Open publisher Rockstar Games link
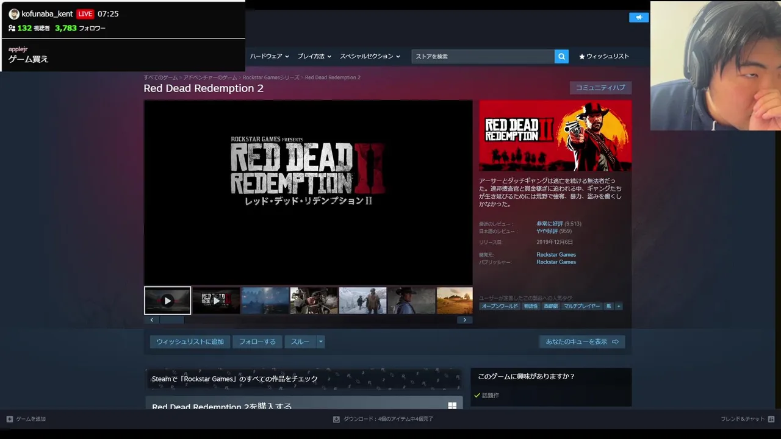 [556, 262]
